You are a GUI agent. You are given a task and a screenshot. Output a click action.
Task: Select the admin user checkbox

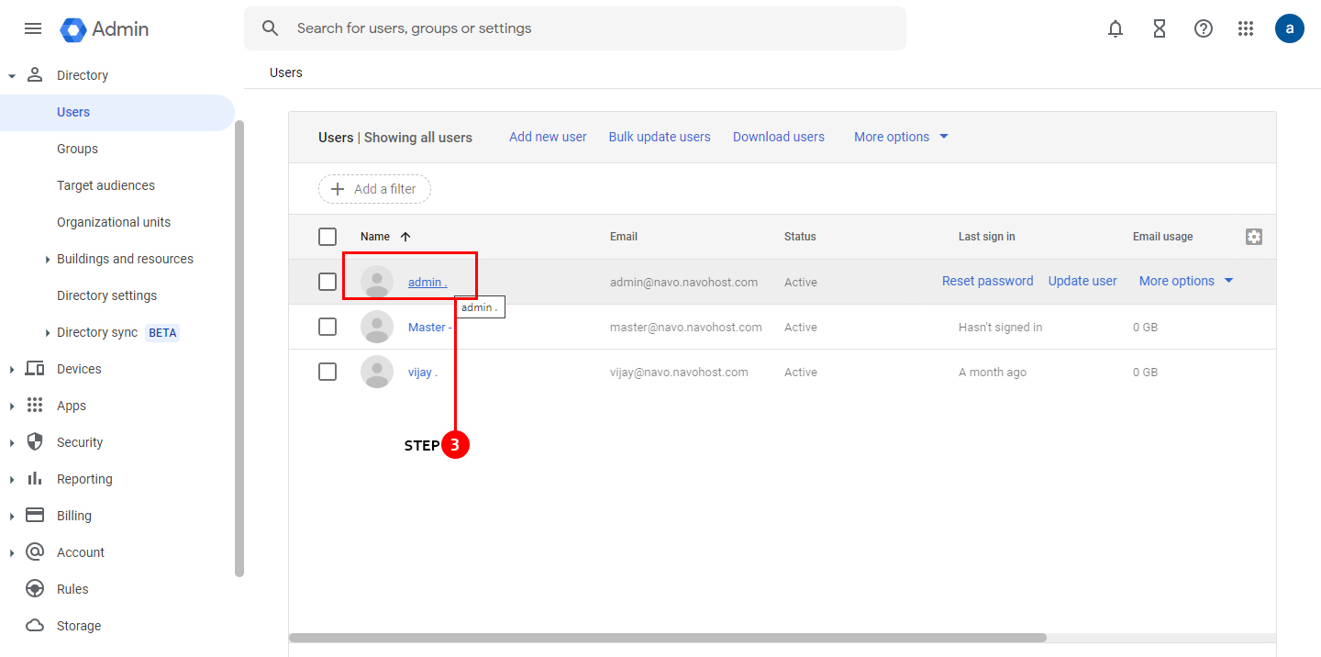tap(327, 282)
